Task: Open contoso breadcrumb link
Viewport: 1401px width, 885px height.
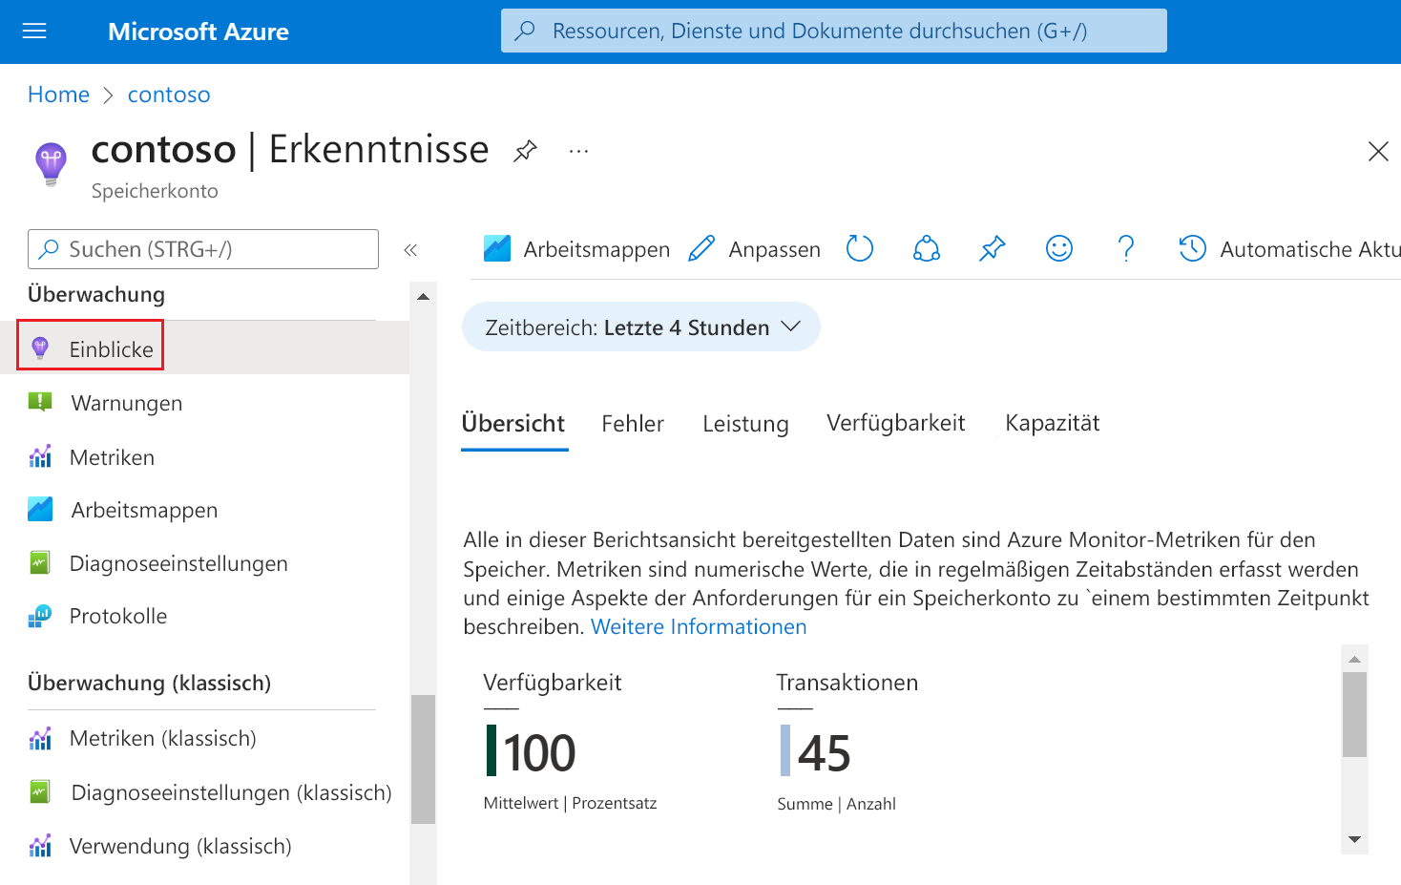Action: 169,95
